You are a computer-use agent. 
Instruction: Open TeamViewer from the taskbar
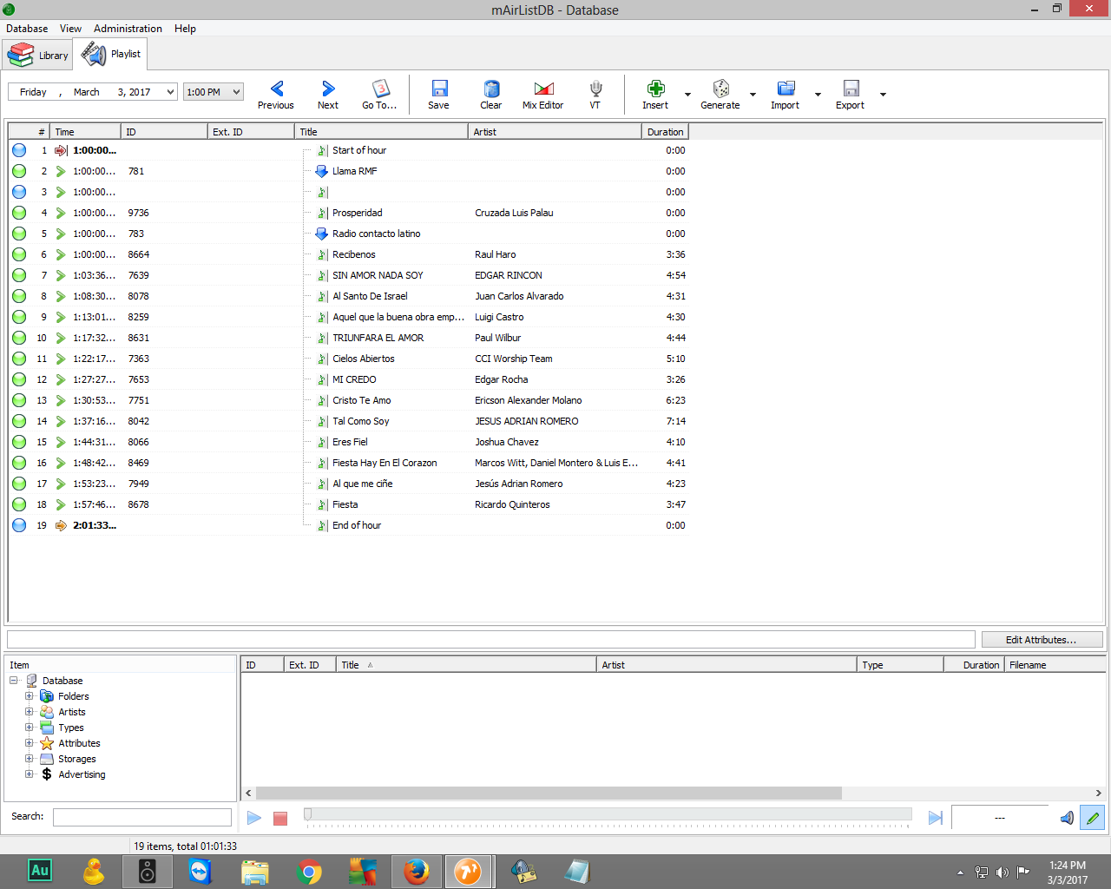201,871
